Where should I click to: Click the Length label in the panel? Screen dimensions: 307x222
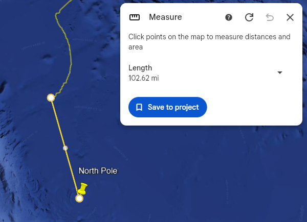pos(140,68)
